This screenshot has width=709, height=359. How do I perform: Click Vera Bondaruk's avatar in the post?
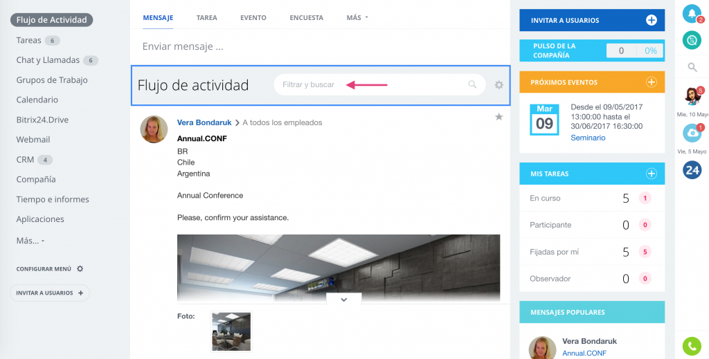[x=154, y=129]
